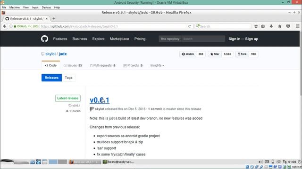Open the Firefox hamburger menu
This screenshot has height=169, width=302.
(298, 26)
